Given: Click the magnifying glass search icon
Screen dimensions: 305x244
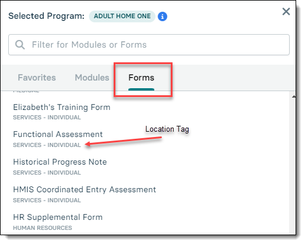Looking at the screenshot, I should click(x=20, y=45).
